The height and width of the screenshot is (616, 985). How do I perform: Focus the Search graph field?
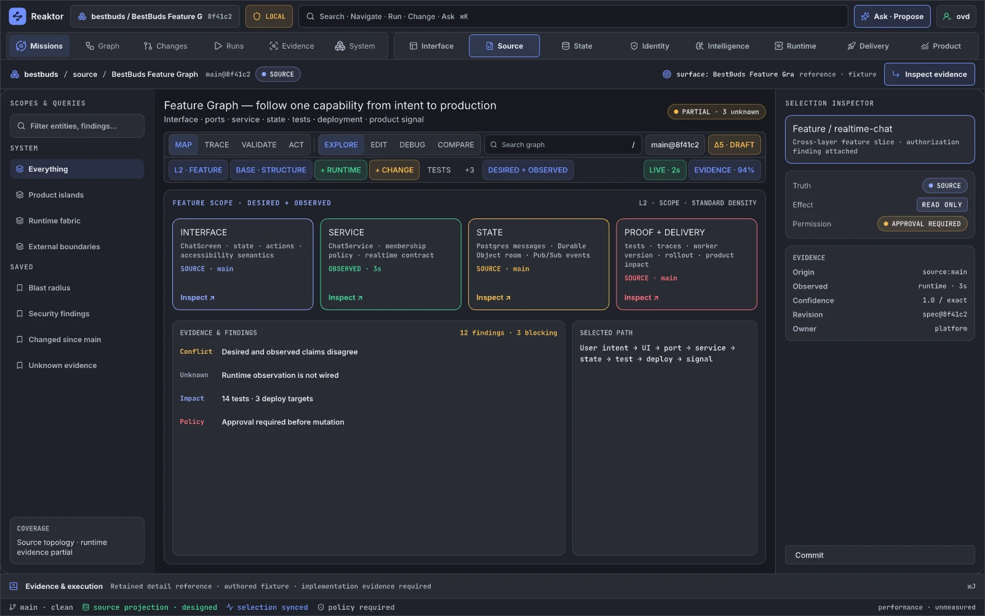coord(563,145)
